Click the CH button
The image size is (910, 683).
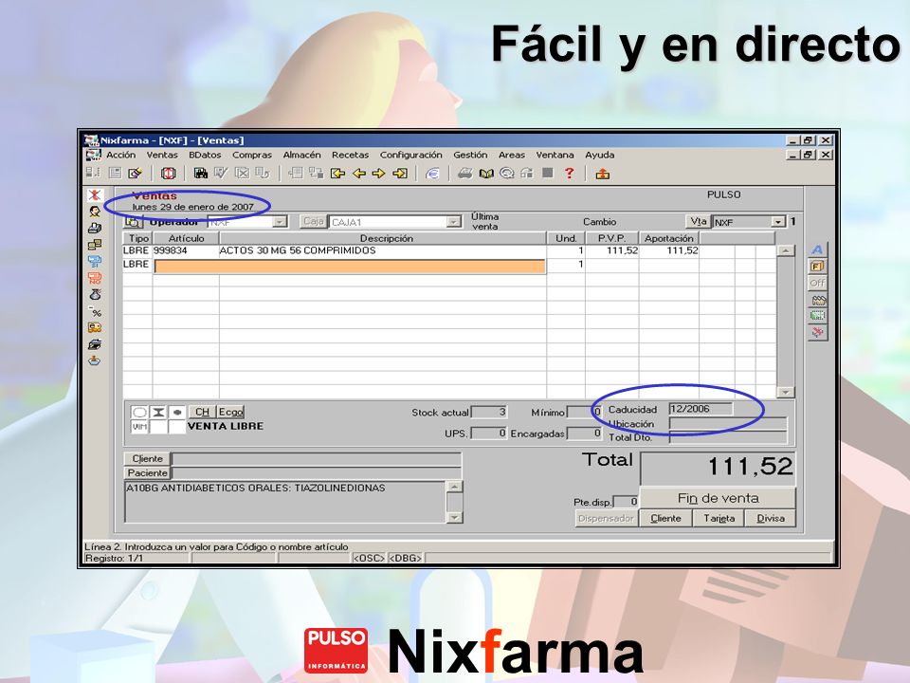202,412
